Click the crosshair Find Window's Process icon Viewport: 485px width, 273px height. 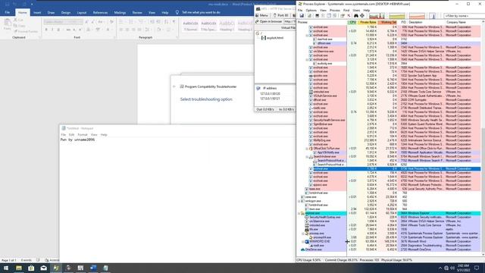pyautogui.click(x=362, y=15)
